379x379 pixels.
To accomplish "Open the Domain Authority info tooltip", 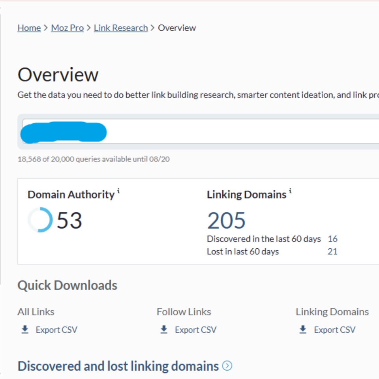I will click(118, 191).
